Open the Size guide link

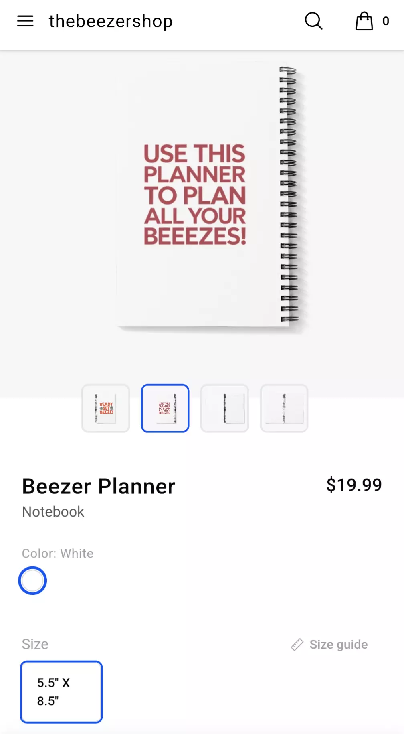tap(338, 645)
